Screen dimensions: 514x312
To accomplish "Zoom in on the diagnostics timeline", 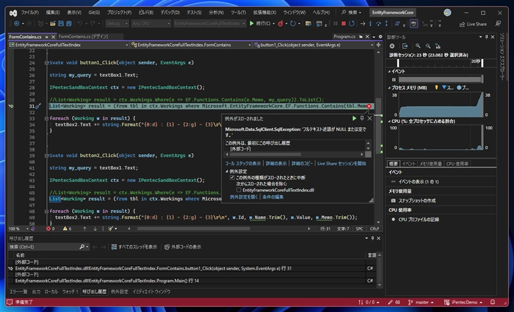I will [418, 46].
